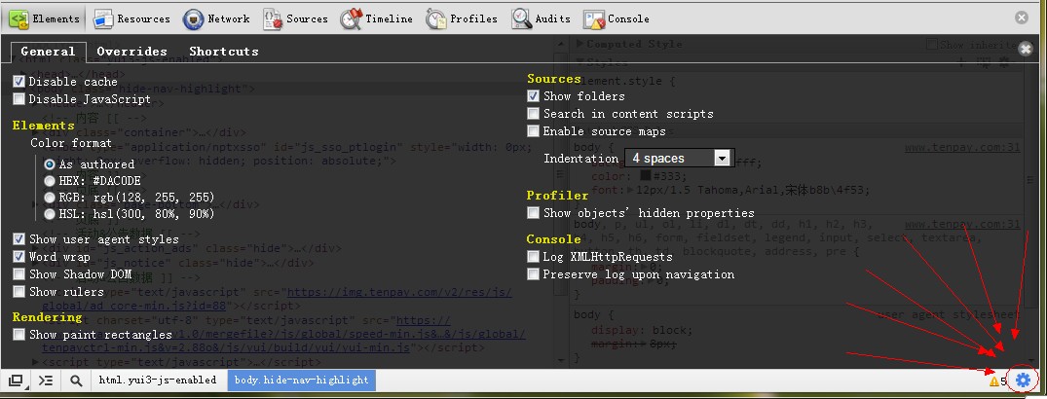Select the As authored color format
Viewport: 1047px width, 399px height.
point(50,163)
